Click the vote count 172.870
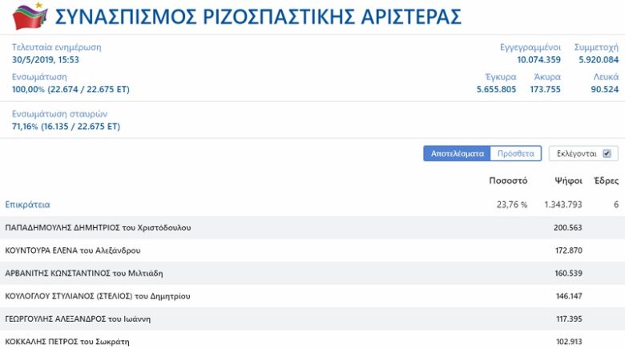 [x=568, y=250]
